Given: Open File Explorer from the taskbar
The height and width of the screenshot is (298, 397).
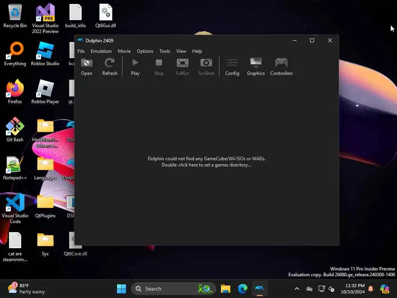Looking at the screenshot, I should [x=225, y=289].
